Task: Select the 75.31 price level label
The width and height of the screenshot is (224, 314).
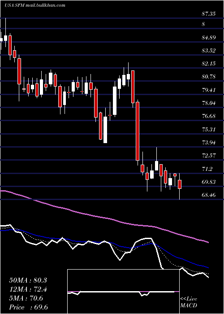Action: pyautogui.click(x=209, y=129)
